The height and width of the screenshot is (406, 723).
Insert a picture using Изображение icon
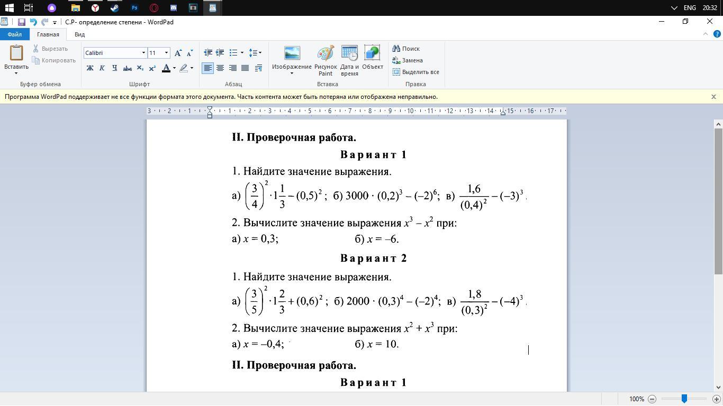pyautogui.click(x=292, y=53)
